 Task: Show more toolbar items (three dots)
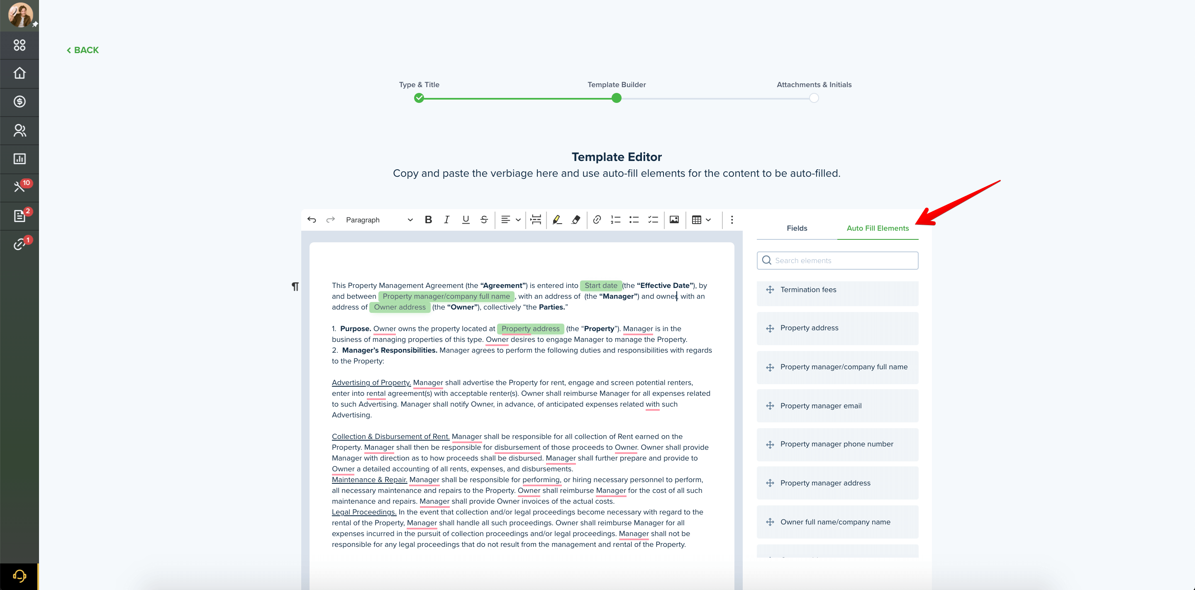click(x=732, y=220)
